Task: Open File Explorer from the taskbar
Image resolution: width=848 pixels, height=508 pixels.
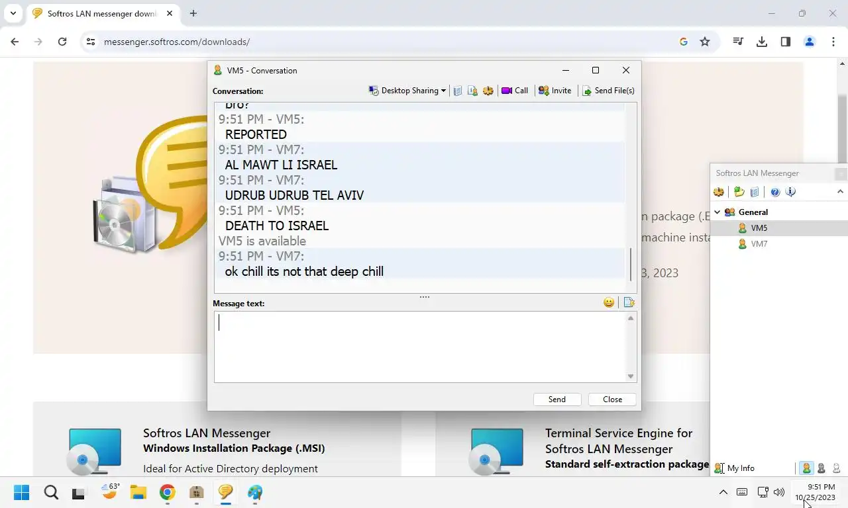Action: click(x=138, y=492)
